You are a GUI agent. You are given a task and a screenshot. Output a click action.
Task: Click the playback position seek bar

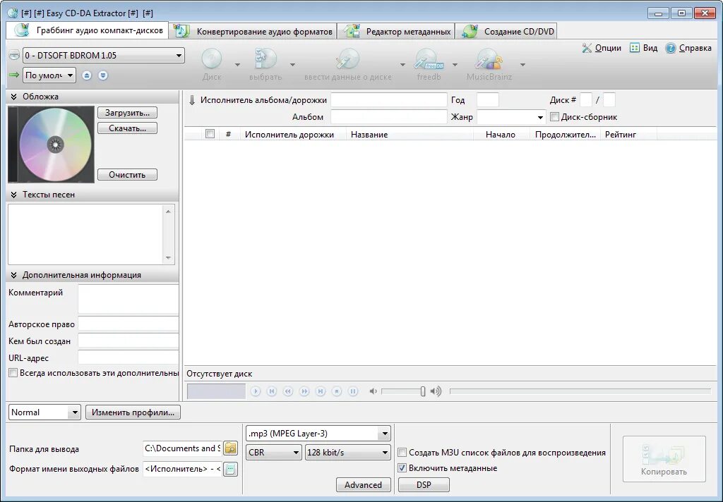coord(580,391)
